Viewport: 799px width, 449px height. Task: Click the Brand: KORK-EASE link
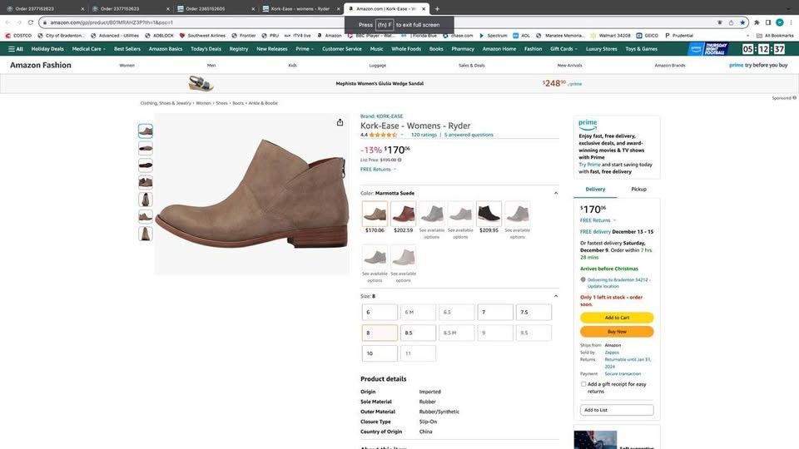point(381,116)
